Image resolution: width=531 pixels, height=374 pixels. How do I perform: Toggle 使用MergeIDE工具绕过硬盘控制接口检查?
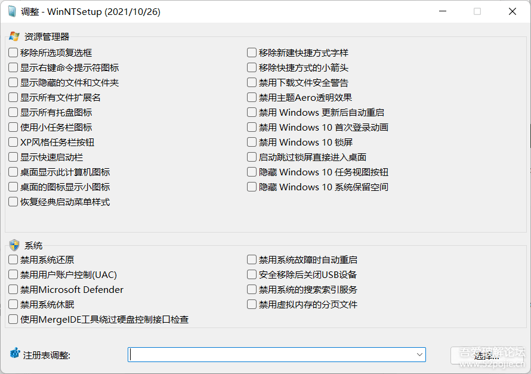click(13, 319)
